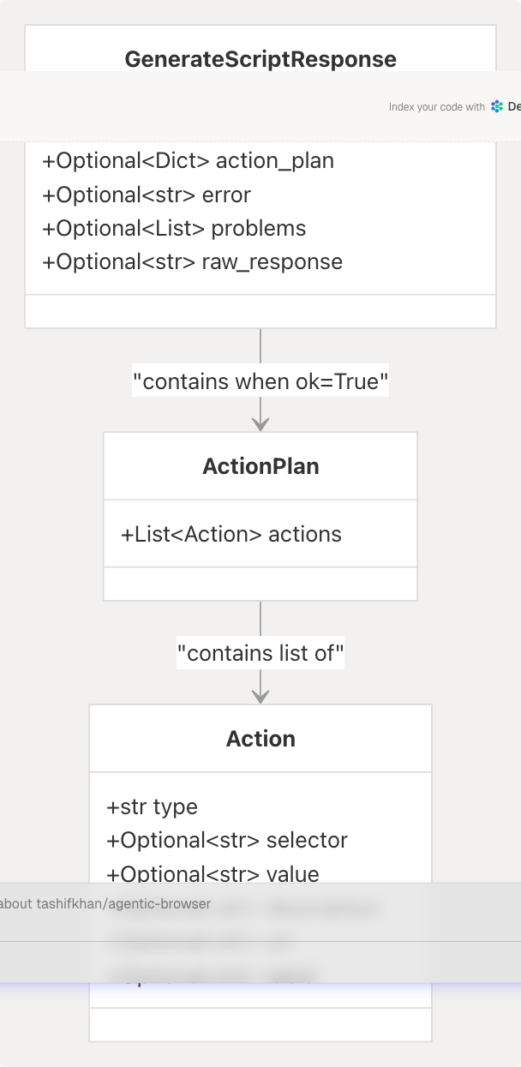This screenshot has height=1067, width=521.
Task: Click the "contains when ok=True" edge label
Action: click(260, 381)
